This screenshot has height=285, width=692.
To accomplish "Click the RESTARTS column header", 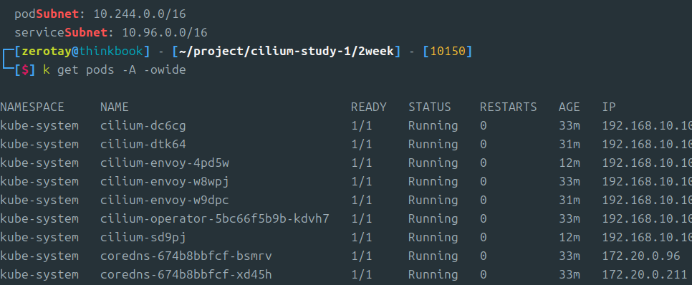I will (509, 107).
